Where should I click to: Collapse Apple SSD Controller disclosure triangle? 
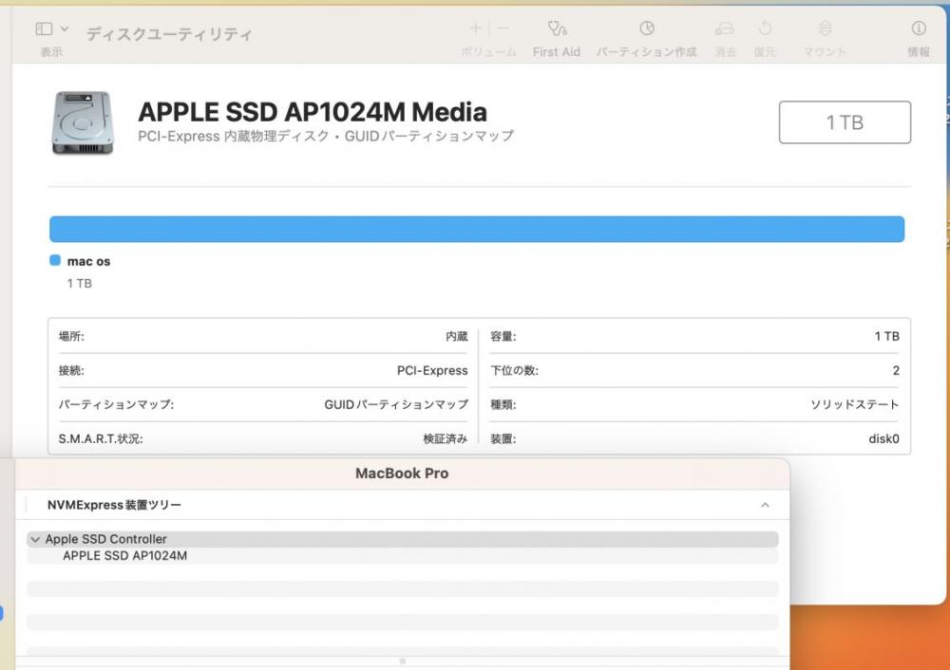pyautogui.click(x=35, y=539)
